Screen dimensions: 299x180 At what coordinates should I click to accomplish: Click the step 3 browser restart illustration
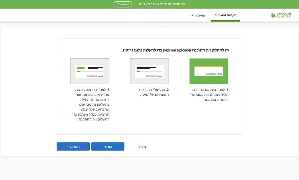(90, 71)
